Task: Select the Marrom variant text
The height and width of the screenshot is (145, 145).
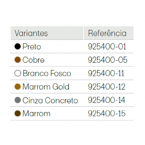Action: click(x=37, y=113)
